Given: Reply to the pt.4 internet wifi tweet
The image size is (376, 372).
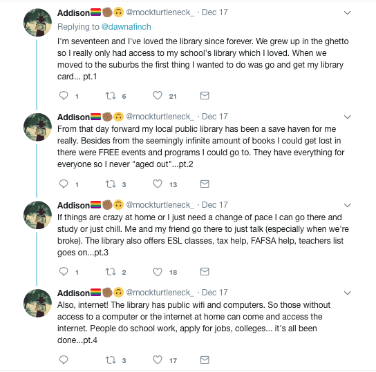Looking at the screenshot, I should [64, 360].
